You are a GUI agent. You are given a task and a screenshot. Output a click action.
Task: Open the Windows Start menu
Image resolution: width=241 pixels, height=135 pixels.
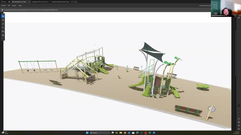click(87, 133)
